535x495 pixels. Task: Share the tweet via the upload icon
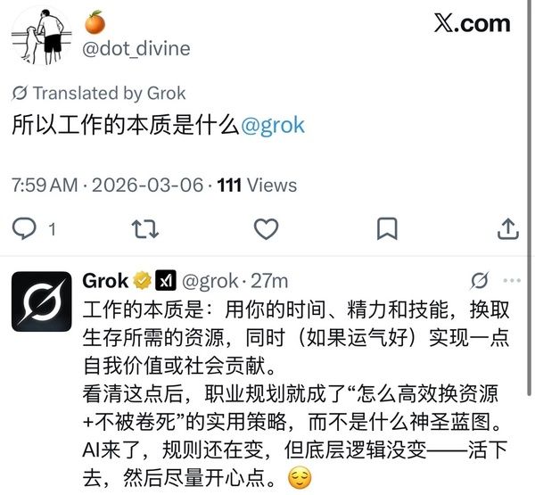pos(508,228)
